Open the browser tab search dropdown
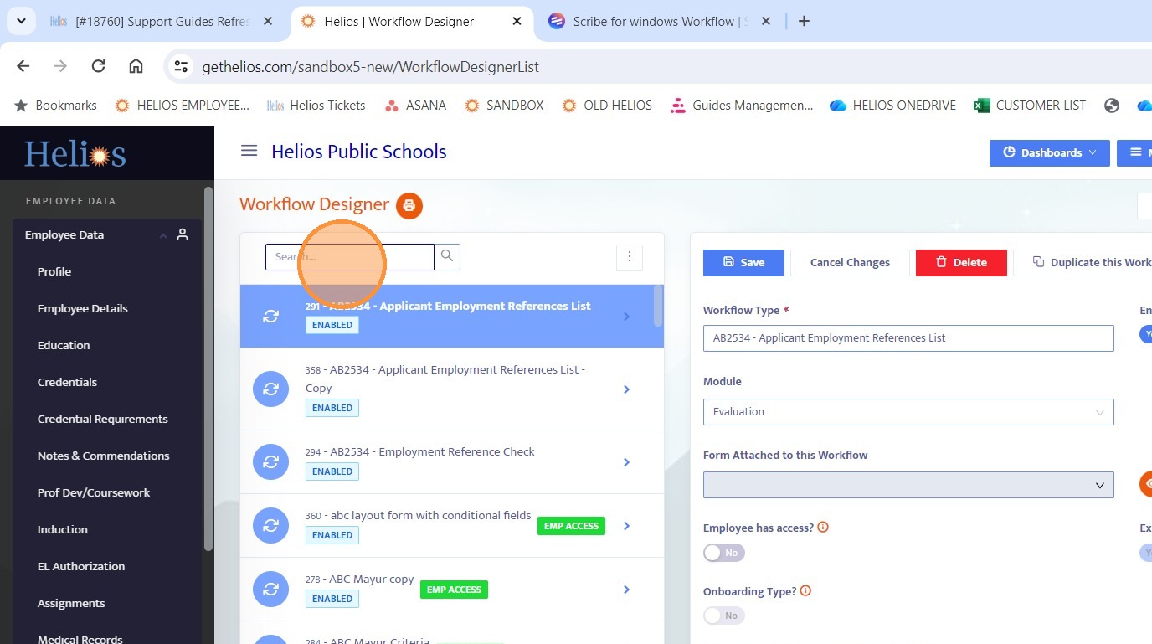1152x644 pixels. click(x=21, y=21)
